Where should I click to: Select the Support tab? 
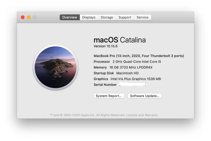point(125,17)
